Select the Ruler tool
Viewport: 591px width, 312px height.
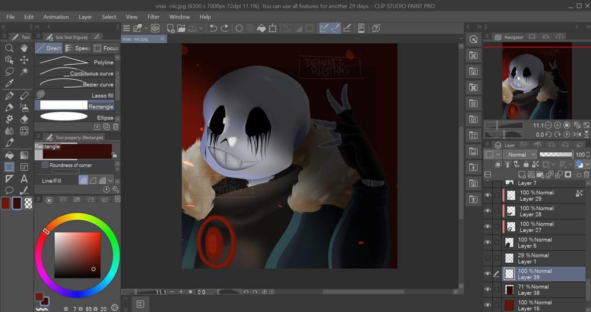[x=9, y=179]
